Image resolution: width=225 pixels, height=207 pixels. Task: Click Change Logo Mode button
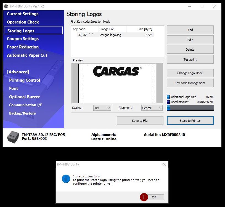tap(190, 73)
